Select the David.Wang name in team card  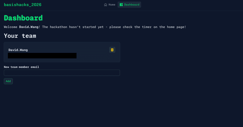[18, 50]
